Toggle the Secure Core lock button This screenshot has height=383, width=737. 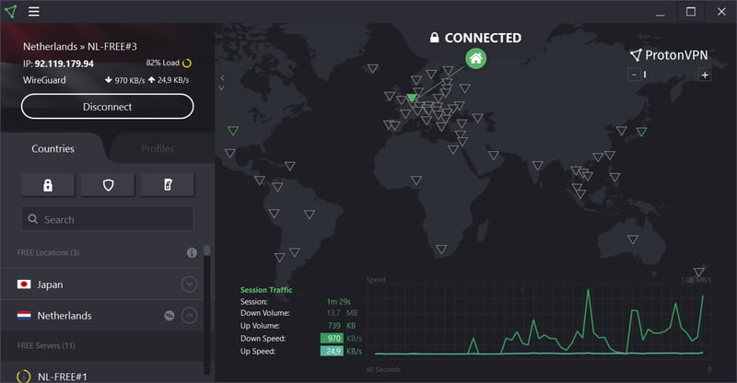pyautogui.click(x=48, y=185)
